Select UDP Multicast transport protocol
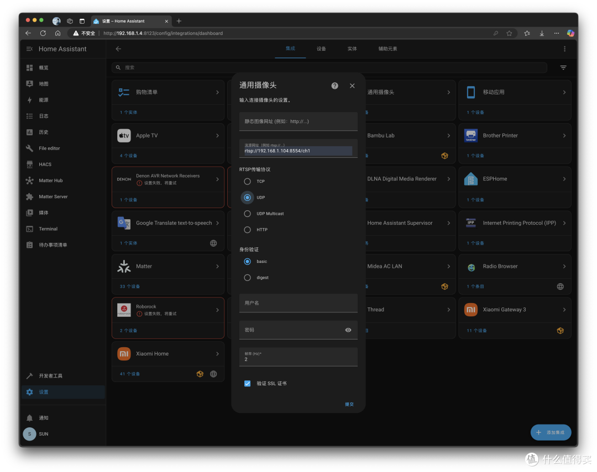Viewport: 597px width, 472px height. click(248, 214)
